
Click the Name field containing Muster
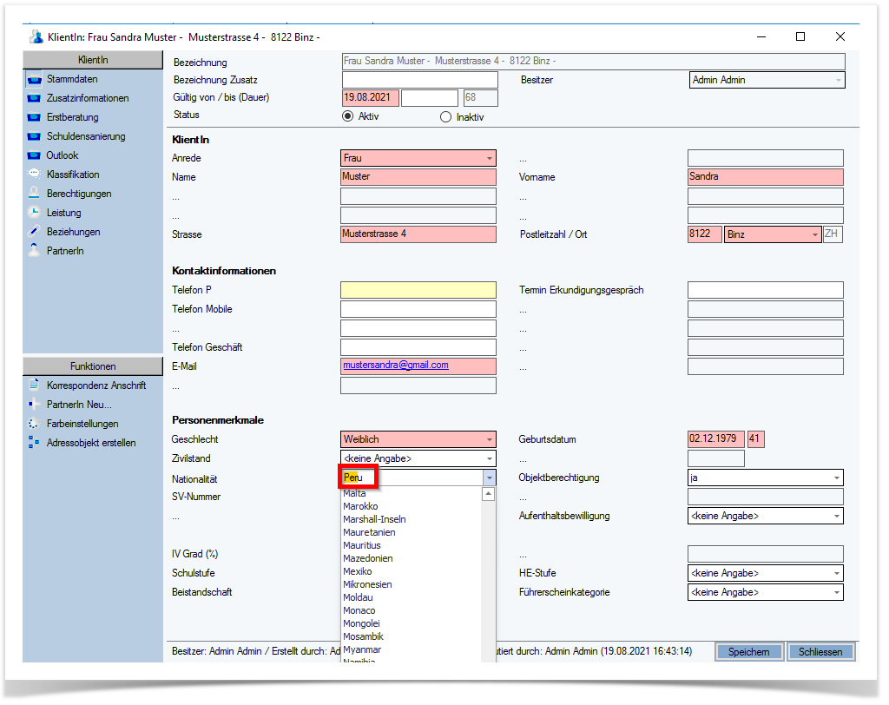tap(418, 177)
